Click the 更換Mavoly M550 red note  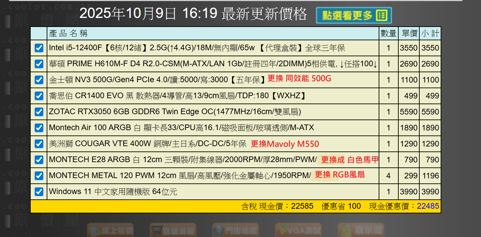[x=285, y=144]
